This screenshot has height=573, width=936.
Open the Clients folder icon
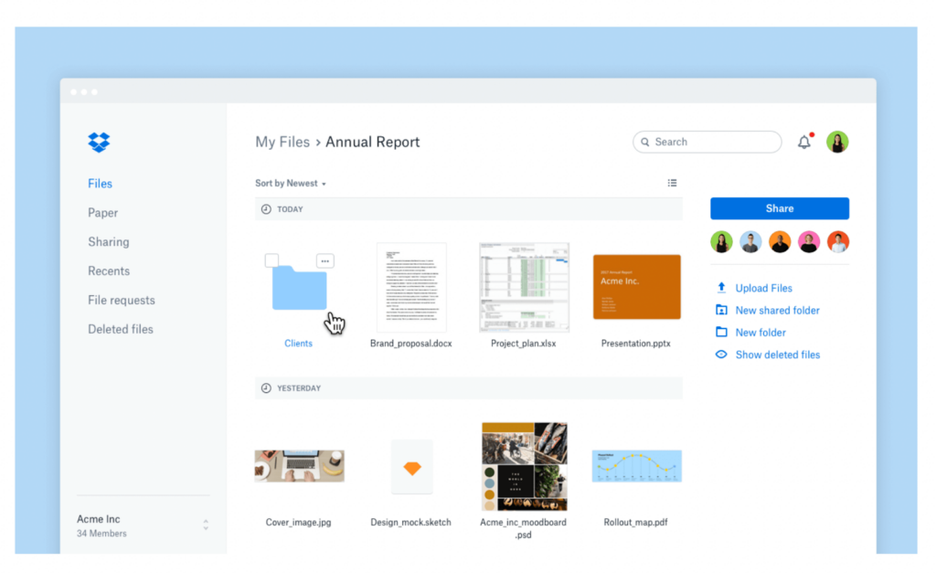pyautogui.click(x=299, y=290)
